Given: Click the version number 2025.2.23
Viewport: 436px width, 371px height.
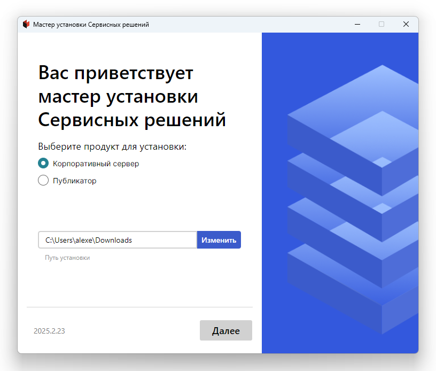Looking at the screenshot, I should tap(49, 331).
